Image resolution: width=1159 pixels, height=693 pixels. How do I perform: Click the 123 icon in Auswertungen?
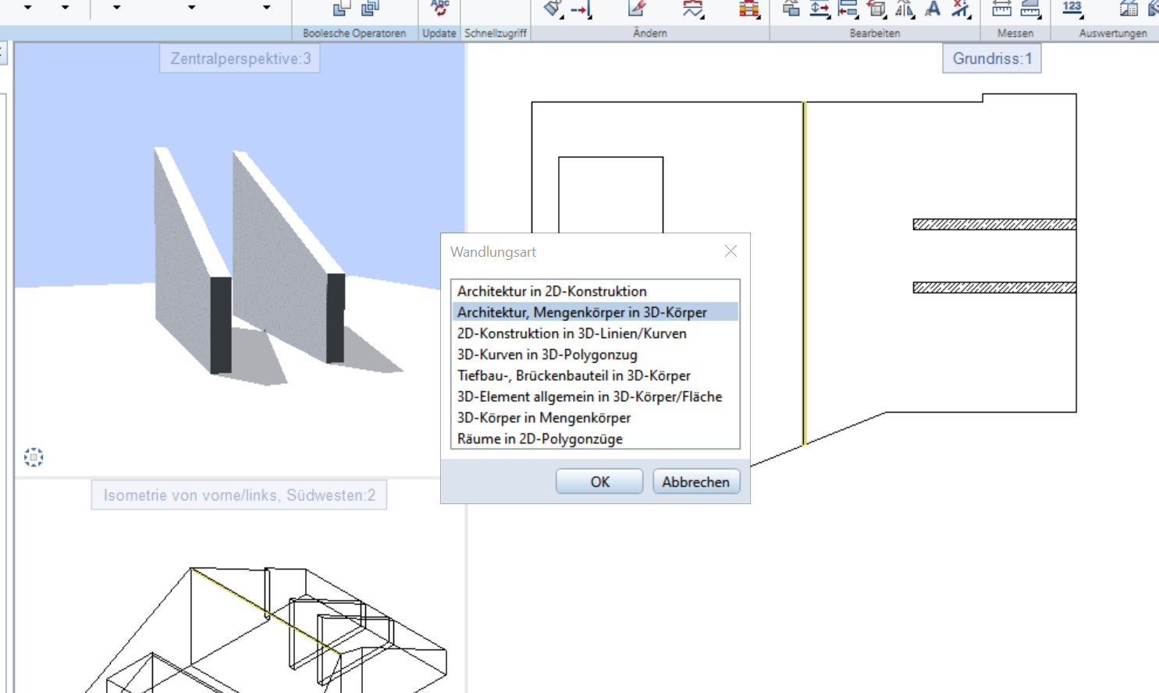tap(1072, 8)
